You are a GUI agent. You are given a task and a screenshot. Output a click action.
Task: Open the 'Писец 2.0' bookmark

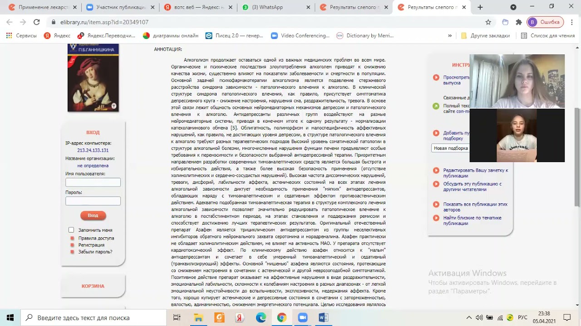pos(234,36)
